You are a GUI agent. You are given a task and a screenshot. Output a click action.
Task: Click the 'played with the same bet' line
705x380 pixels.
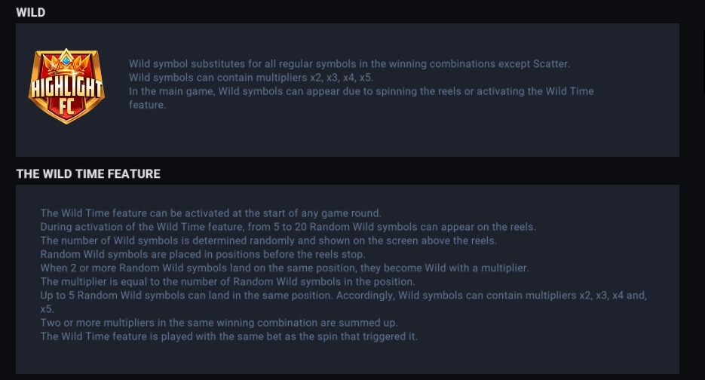click(229, 336)
